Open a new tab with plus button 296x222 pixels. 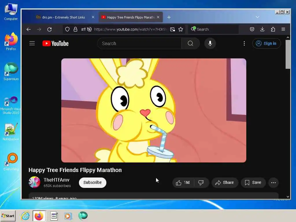point(169,17)
